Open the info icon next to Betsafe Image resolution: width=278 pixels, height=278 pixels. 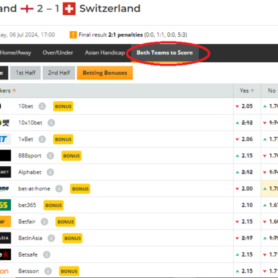point(47,255)
